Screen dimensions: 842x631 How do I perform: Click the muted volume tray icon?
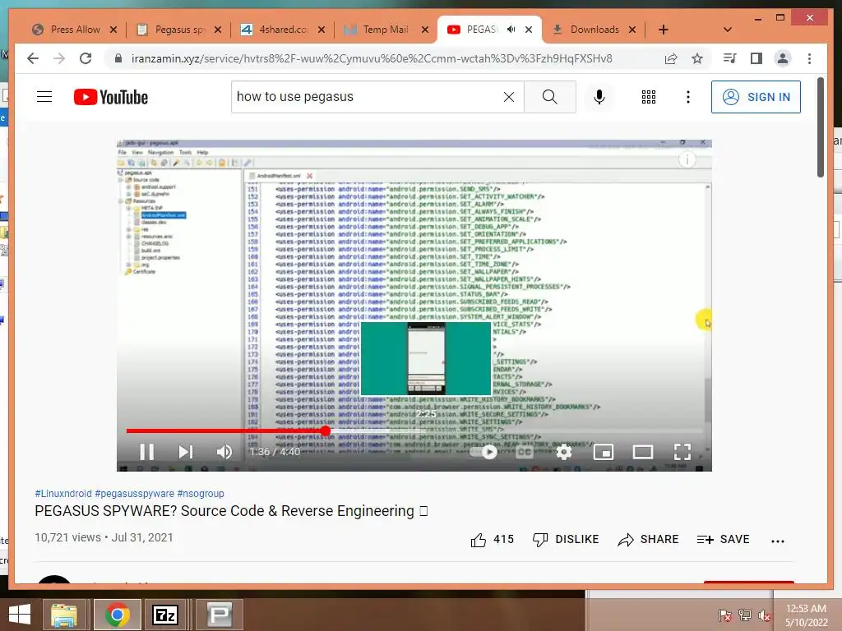click(765, 615)
